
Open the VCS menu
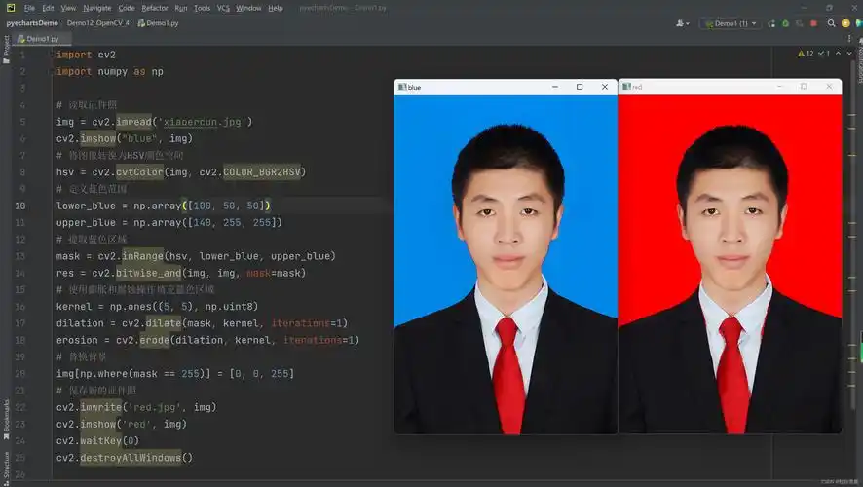pos(223,8)
